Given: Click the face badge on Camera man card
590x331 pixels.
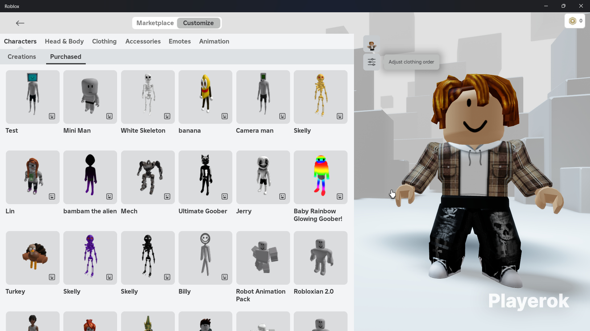Looking at the screenshot, I should click(282, 116).
